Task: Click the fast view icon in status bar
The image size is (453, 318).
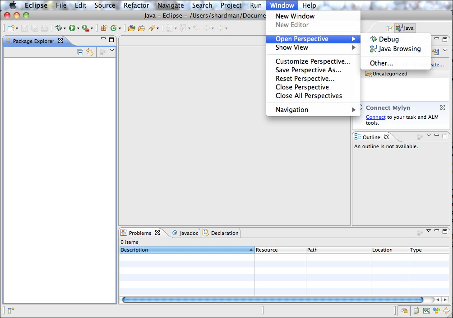Action: 11,310
